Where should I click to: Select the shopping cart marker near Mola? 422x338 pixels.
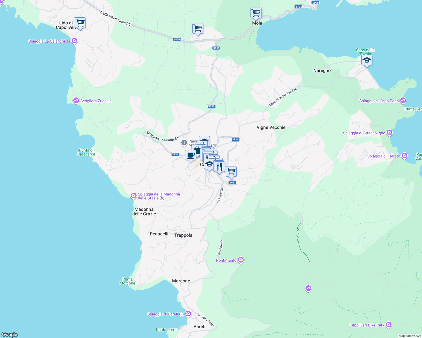point(256,12)
